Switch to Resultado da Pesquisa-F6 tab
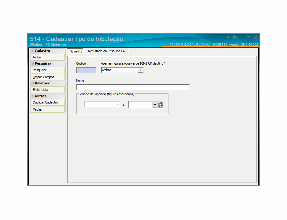The image size is (287, 220). 106,51
